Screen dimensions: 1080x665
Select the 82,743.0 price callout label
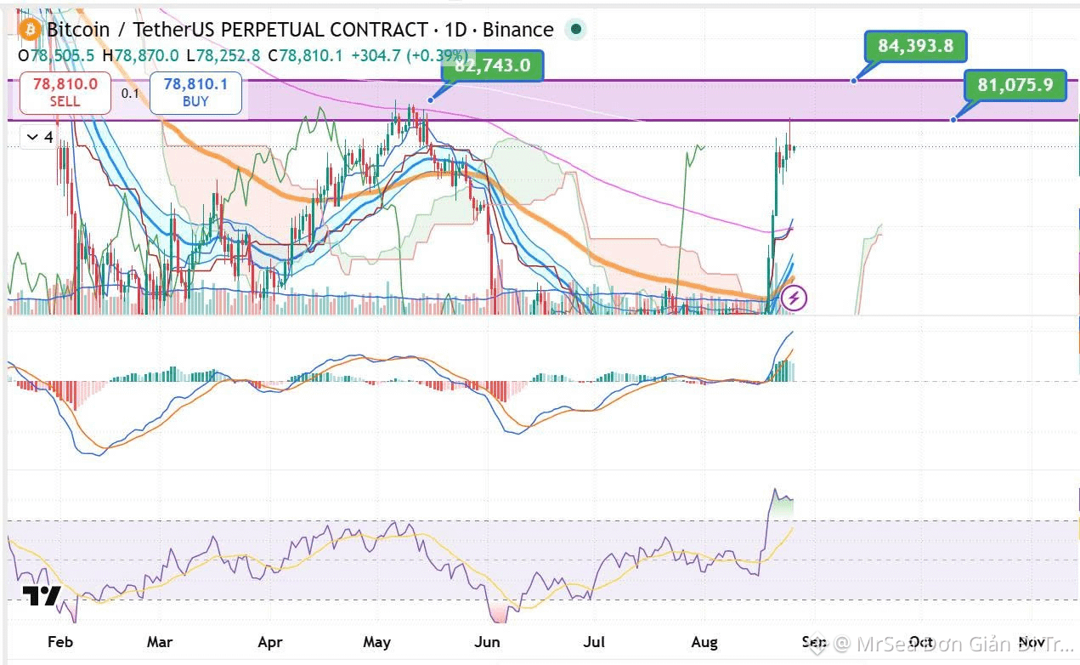click(493, 65)
